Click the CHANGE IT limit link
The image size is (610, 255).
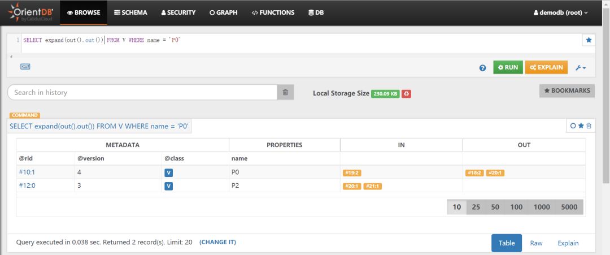tap(217, 242)
